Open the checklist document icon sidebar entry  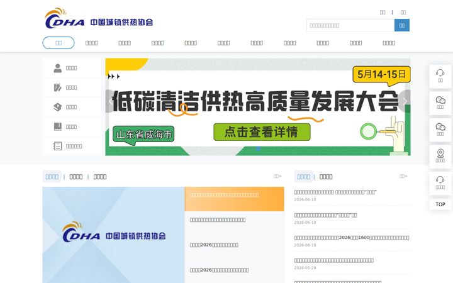point(71,146)
